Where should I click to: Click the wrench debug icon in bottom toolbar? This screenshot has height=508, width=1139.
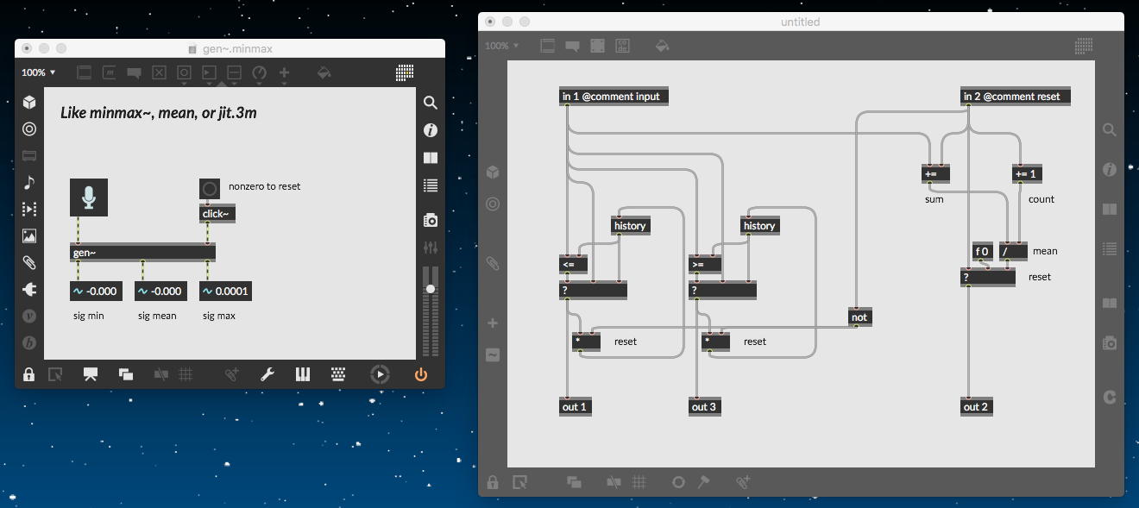click(x=267, y=374)
